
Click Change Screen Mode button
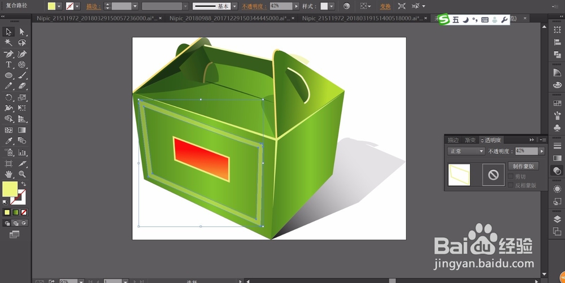click(15, 234)
